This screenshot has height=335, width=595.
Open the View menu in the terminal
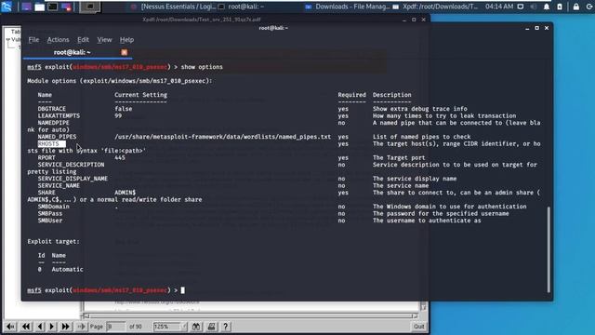(x=104, y=39)
